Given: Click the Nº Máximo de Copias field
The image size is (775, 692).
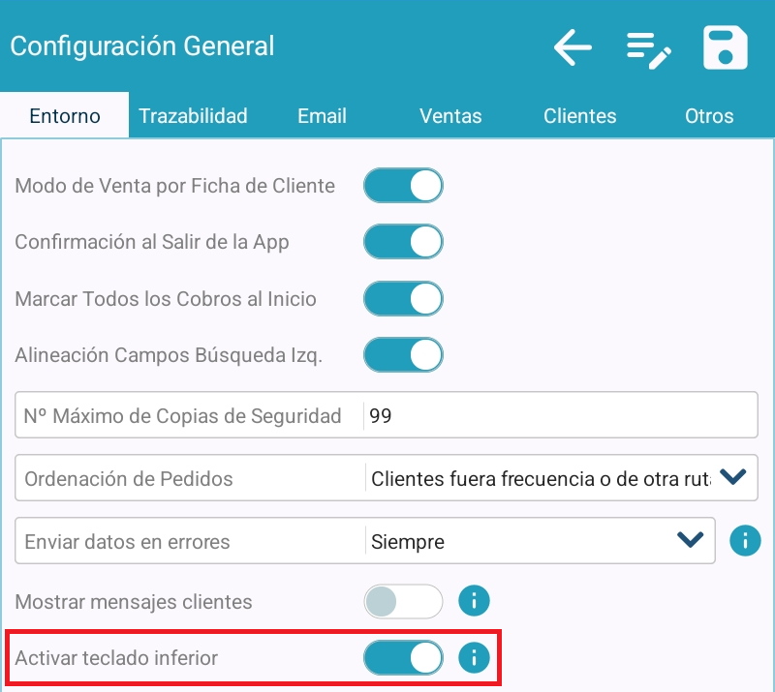Looking at the screenshot, I should (x=559, y=416).
